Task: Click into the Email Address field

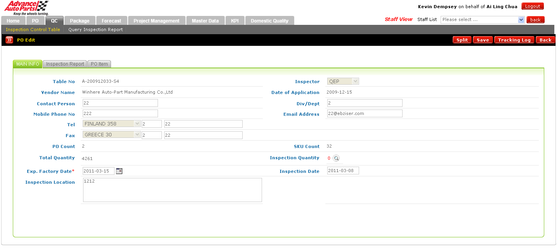Action: (365, 113)
